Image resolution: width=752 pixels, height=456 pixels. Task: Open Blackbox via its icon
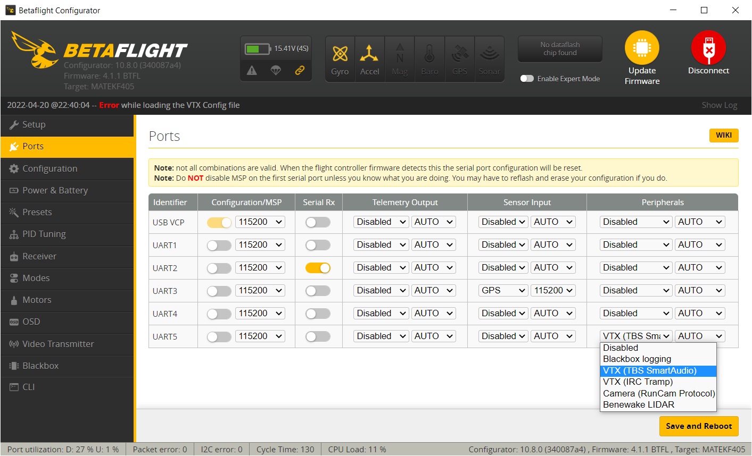coord(14,366)
